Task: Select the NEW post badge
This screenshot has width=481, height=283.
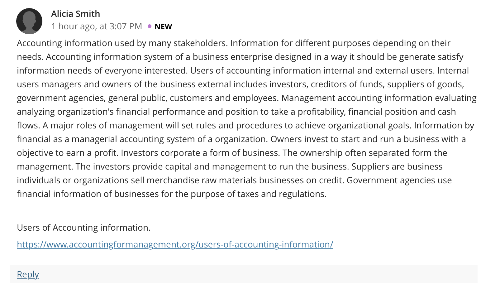Action: [163, 26]
